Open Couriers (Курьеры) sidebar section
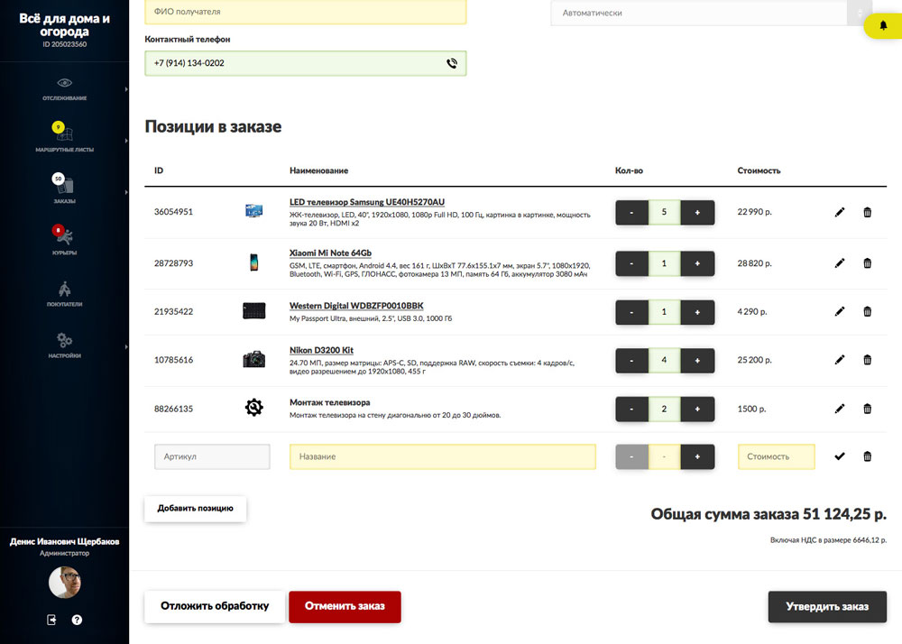902x644 pixels. [x=64, y=240]
